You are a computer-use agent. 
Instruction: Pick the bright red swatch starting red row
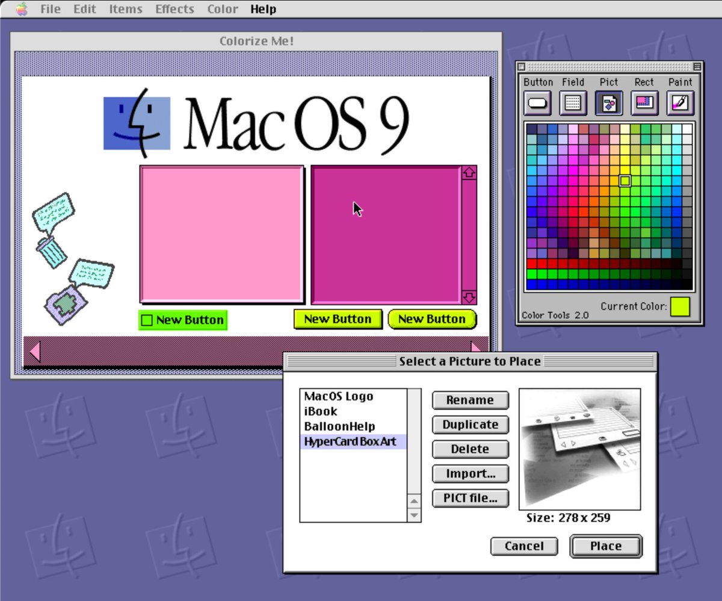pyautogui.click(x=531, y=264)
